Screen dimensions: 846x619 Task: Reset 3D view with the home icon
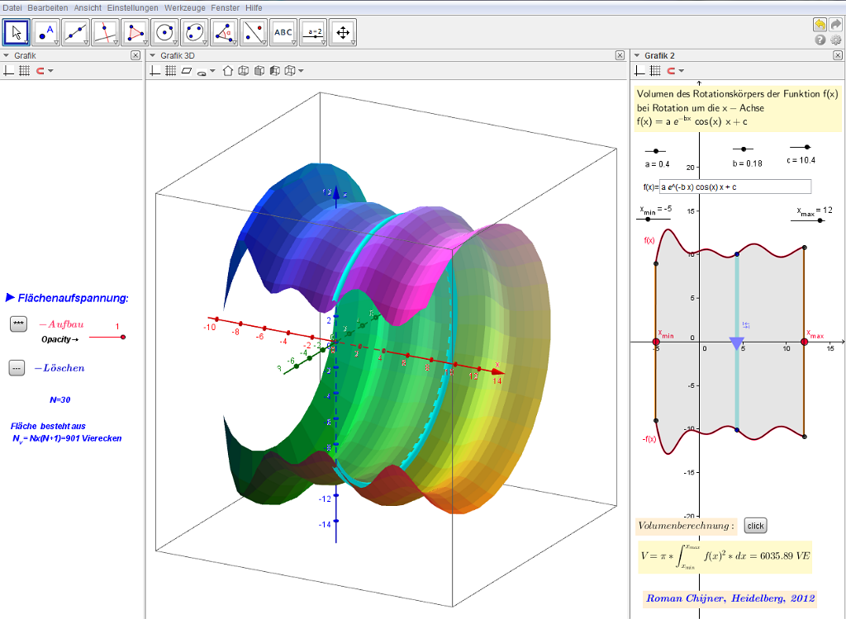(228, 71)
